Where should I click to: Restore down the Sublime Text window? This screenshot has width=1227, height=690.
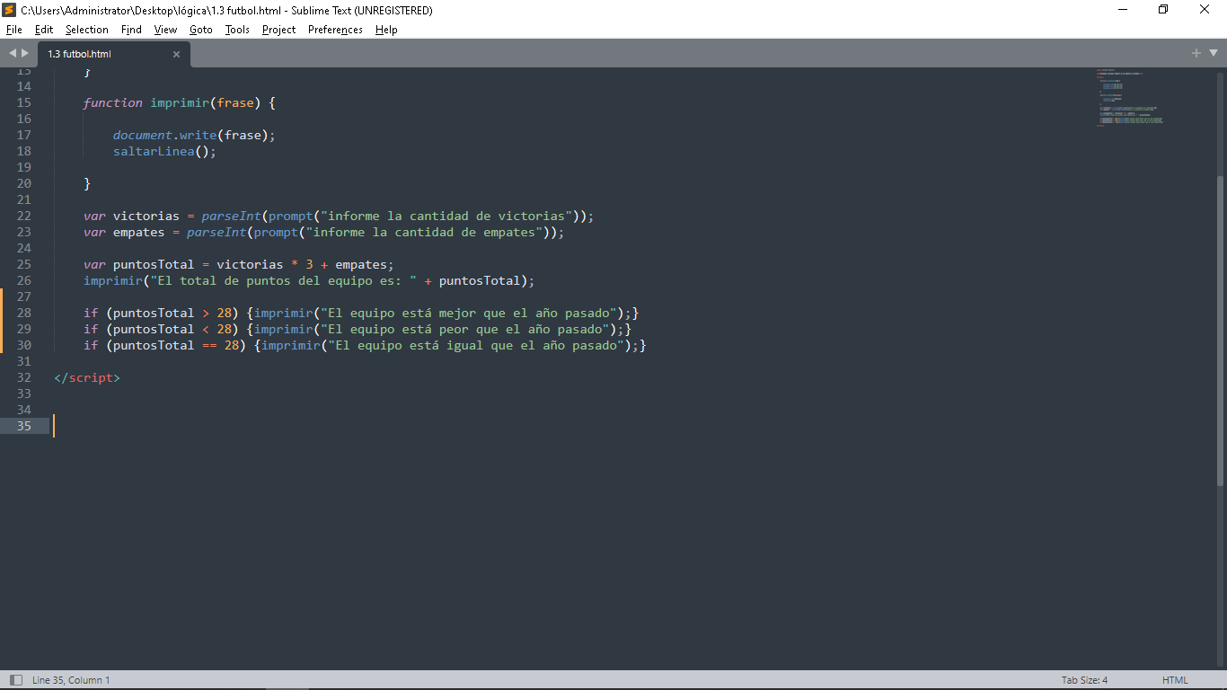tap(1163, 10)
